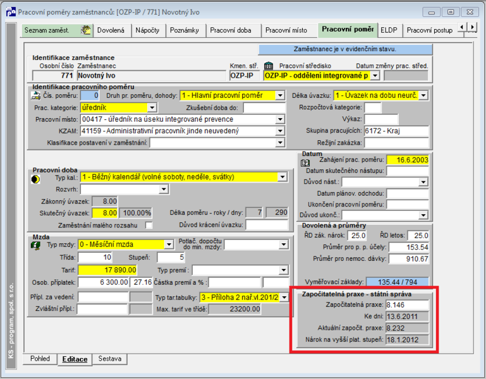Expand the KZAM dropdown list
Image resolution: width=486 pixels, height=379 pixels.
click(280, 131)
